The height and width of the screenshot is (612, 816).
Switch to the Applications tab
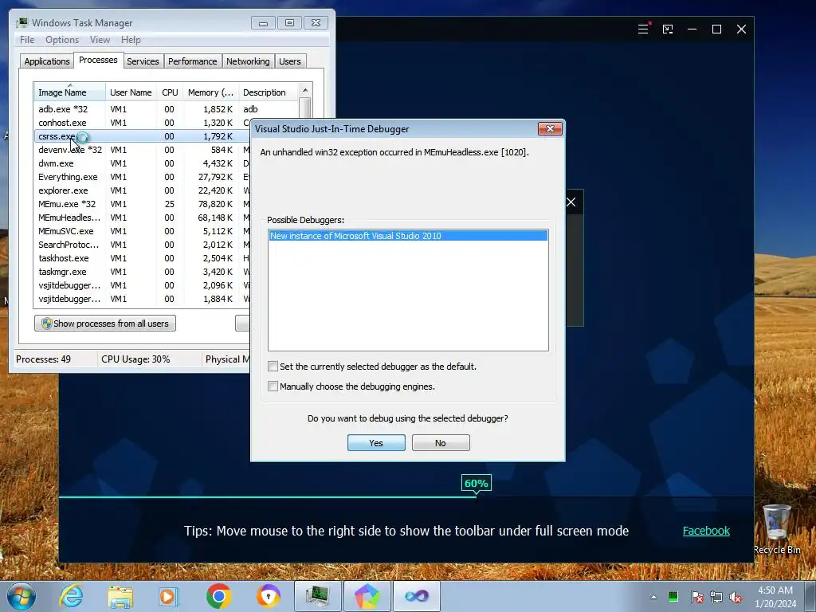pos(47,61)
